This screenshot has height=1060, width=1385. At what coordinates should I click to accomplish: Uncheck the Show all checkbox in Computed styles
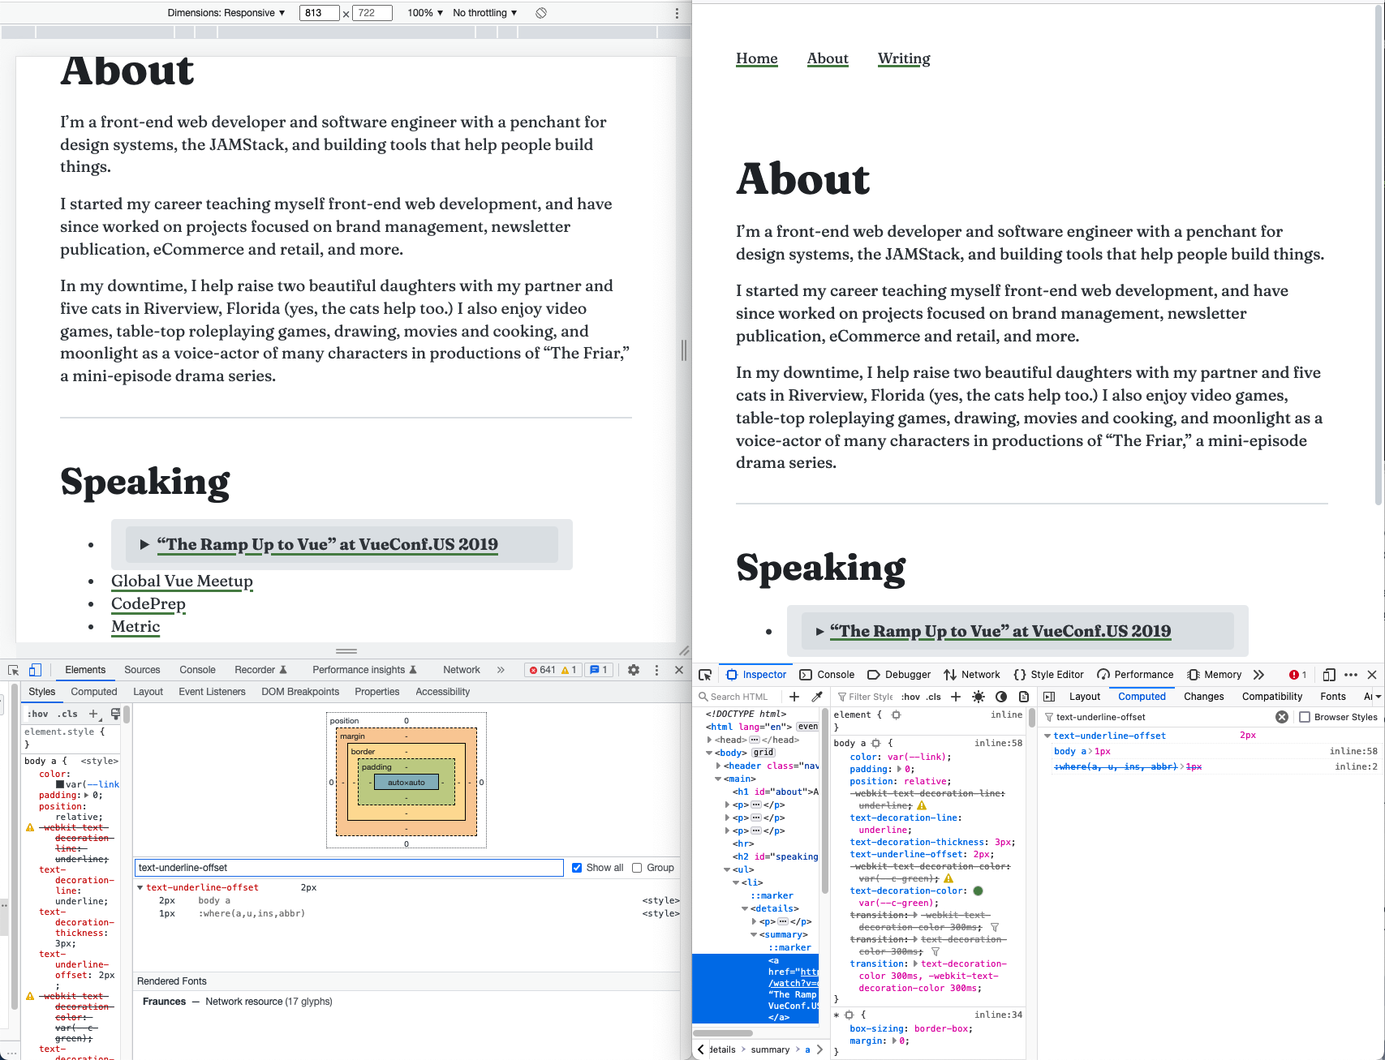[x=576, y=867]
